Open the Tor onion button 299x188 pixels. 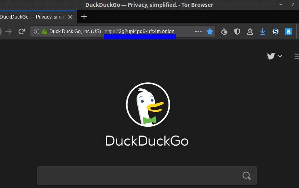point(224,31)
